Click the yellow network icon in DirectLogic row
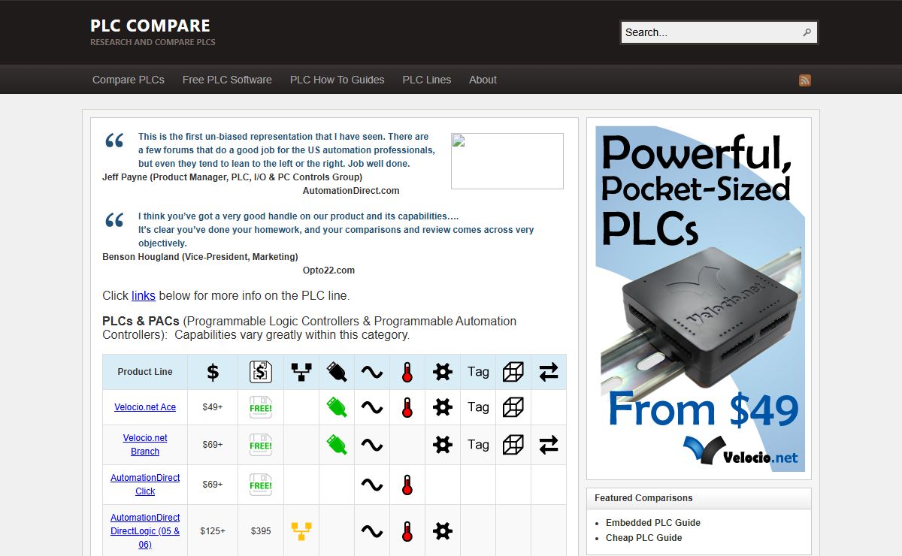 pos(301,531)
